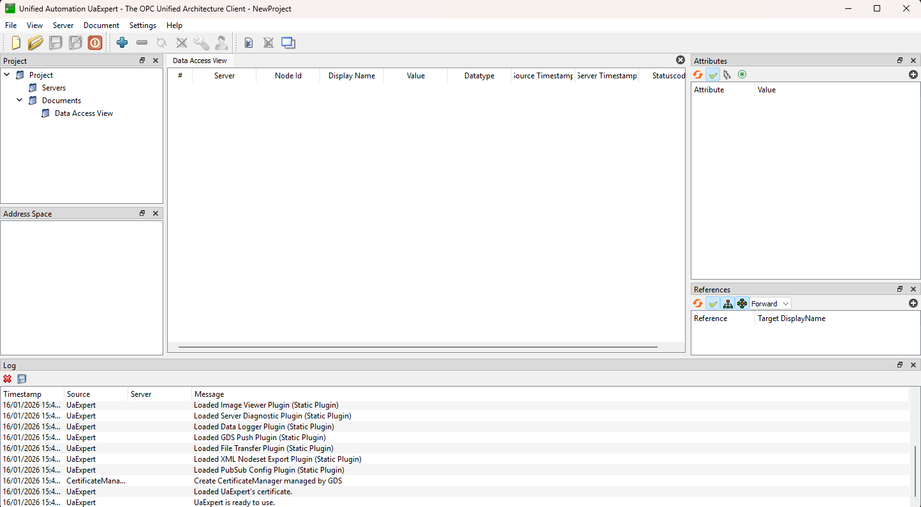921x507 pixels.
Task: Change user with the person icon
Action: pos(221,43)
